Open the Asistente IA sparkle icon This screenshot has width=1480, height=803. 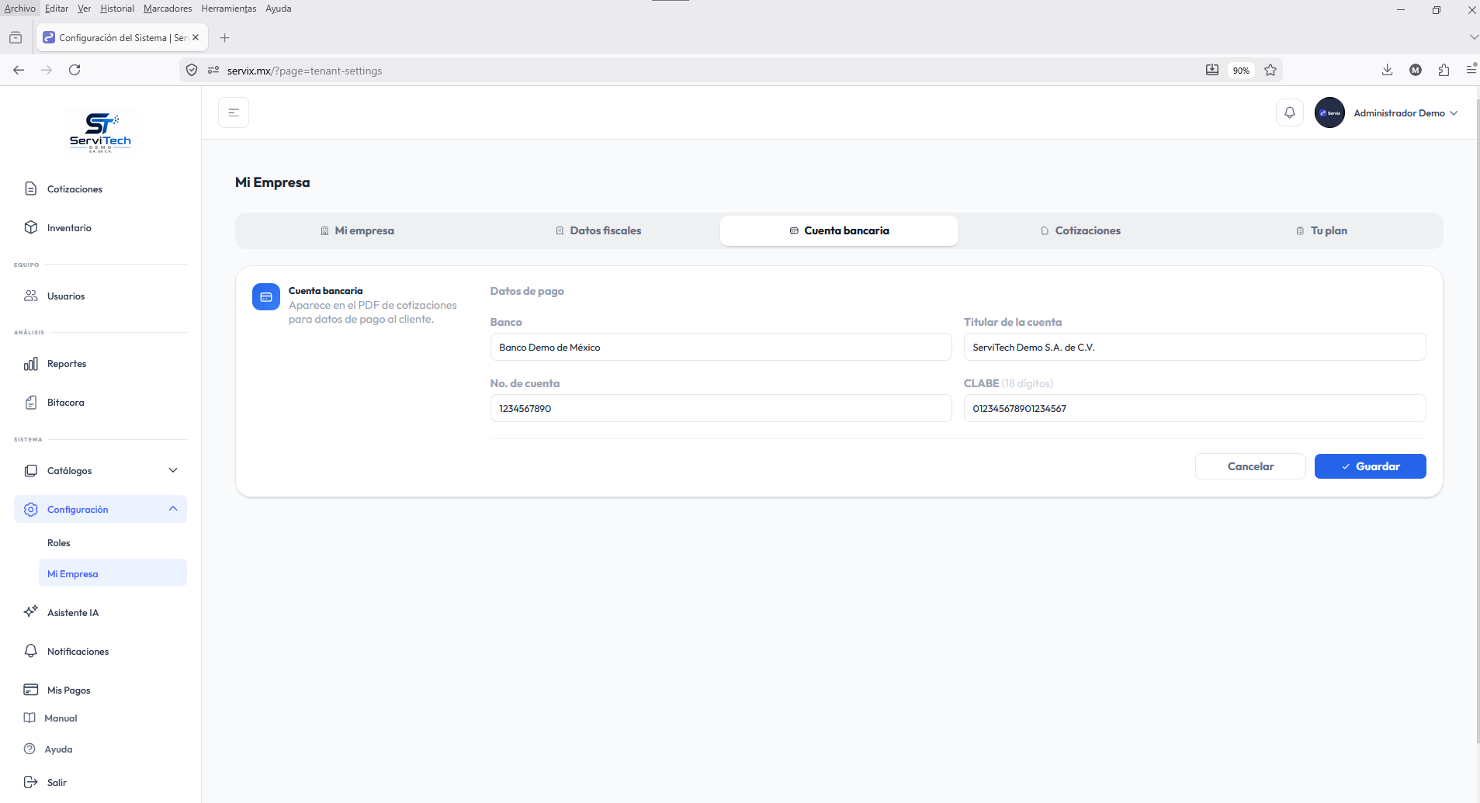pyautogui.click(x=31, y=611)
